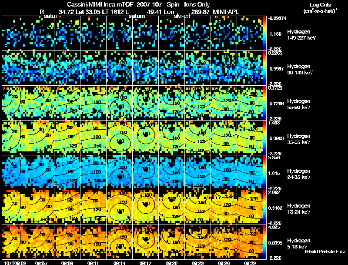
Task: Click the 08:05 time label
Action: [x=41, y=263]
